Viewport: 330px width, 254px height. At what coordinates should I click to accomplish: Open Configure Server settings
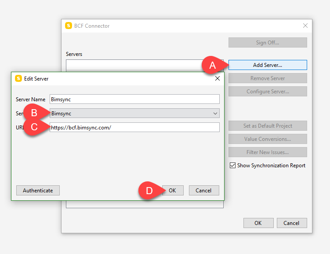point(268,91)
